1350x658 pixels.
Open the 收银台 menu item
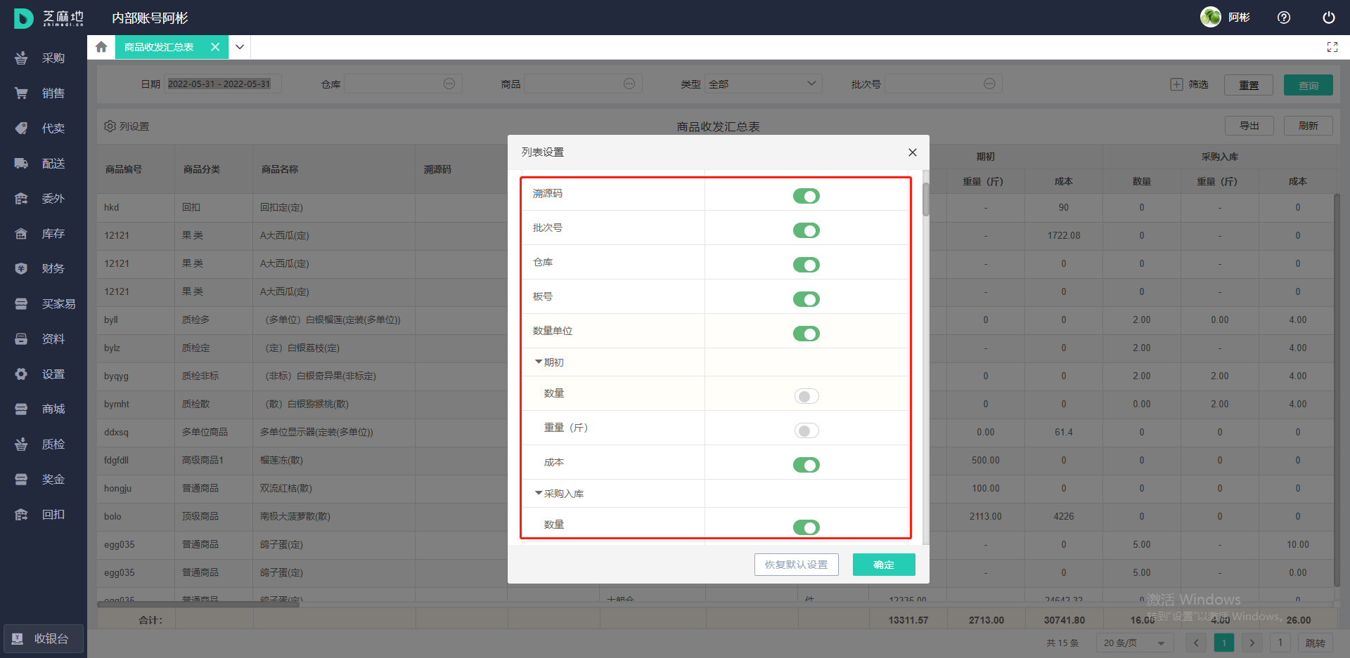tap(44, 639)
